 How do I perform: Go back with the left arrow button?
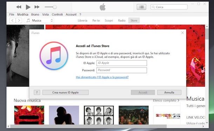pos(12,21)
